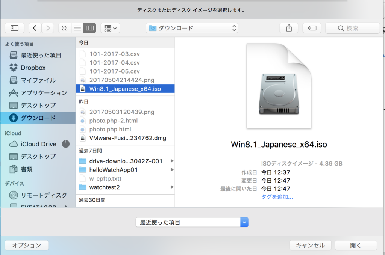Expand the drive-downlo...3042Z-001 folder arrow
Viewport: 385px width, 255px height.
pos(172,161)
